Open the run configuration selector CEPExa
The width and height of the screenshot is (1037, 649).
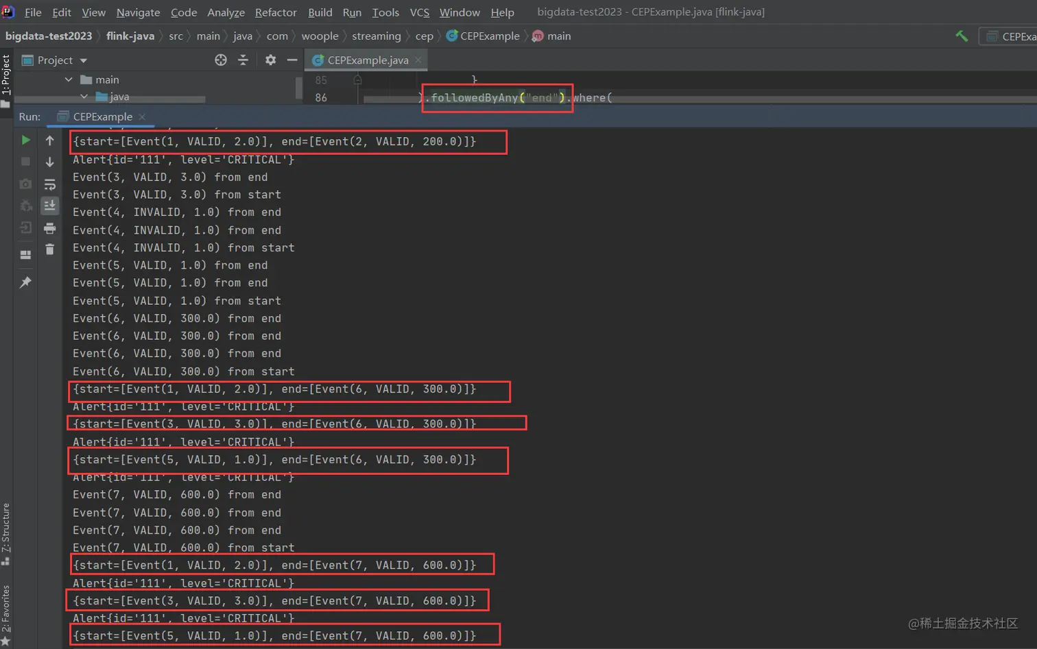pyautogui.click(x=1010, y=36)
